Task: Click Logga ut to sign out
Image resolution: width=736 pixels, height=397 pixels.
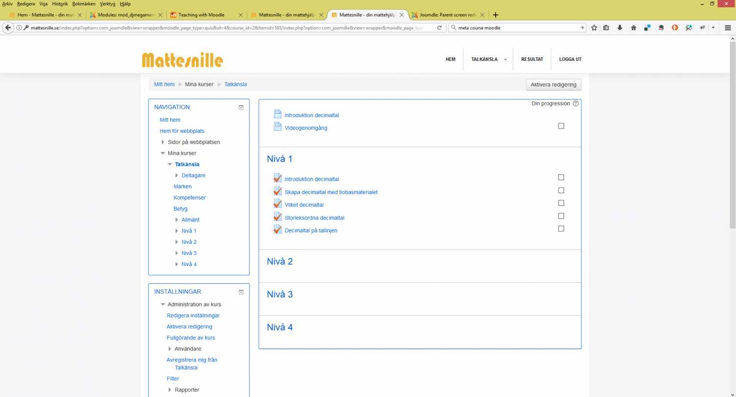Action: pos(570,59)
